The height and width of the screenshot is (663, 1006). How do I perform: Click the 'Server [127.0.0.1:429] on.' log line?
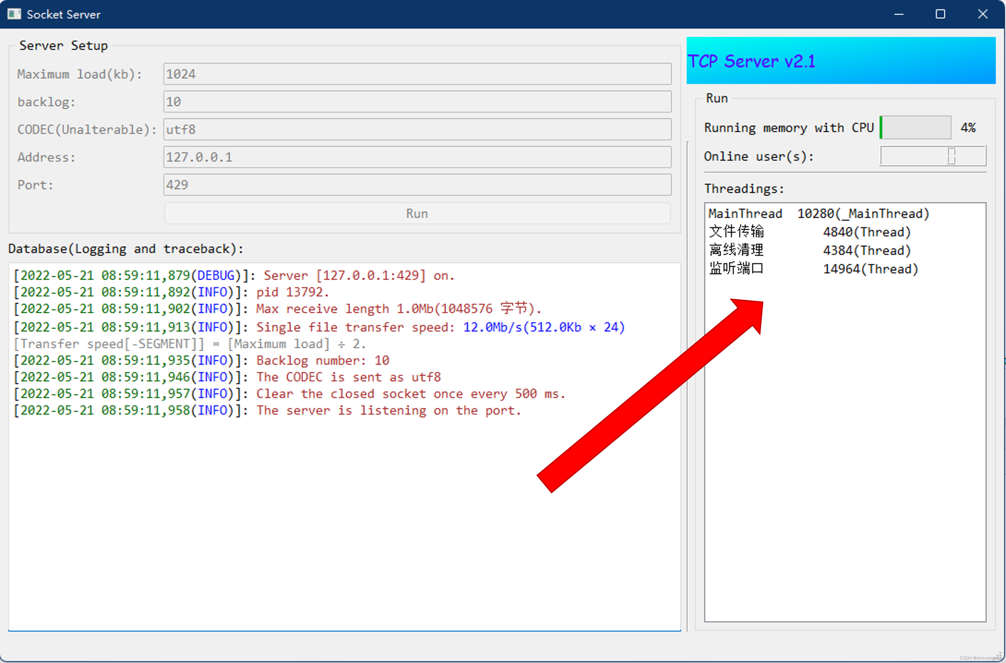click(234, 275)
